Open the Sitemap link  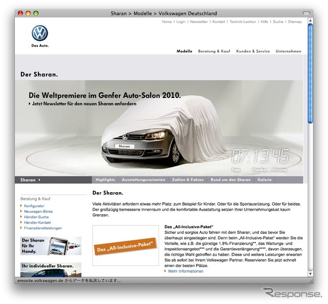click(295, 22)
